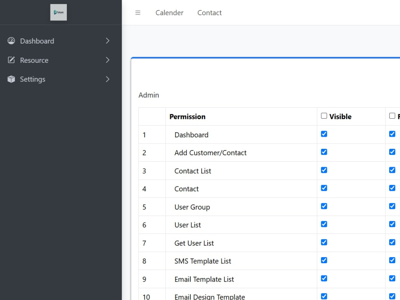Uncheck second-column checkbox in User List row
400x300 pixels.
[x=392, y=224]
